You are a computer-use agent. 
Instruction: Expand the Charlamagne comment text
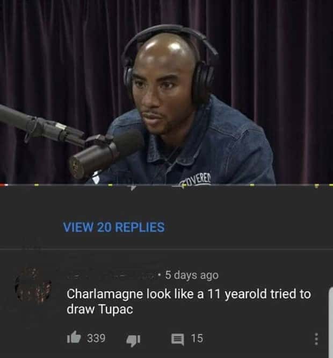189,301
